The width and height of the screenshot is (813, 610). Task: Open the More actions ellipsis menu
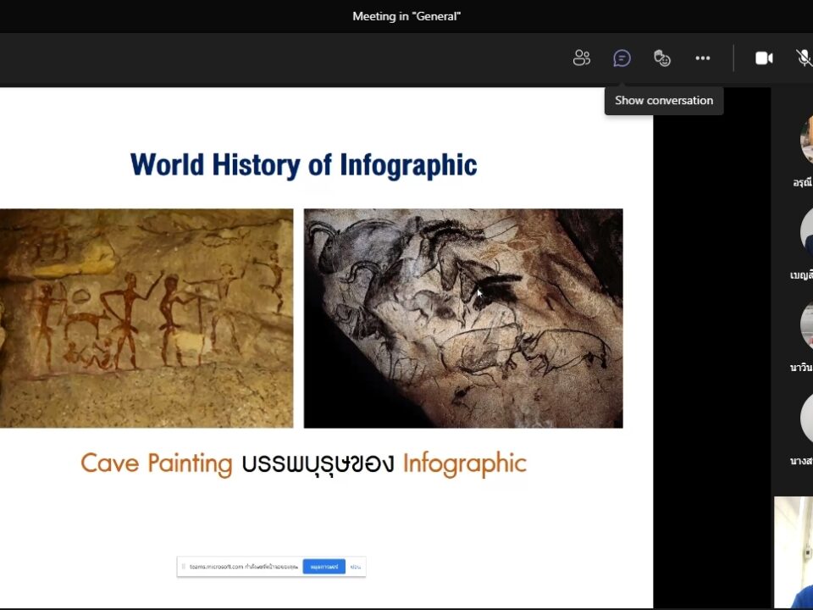(703, 58)
